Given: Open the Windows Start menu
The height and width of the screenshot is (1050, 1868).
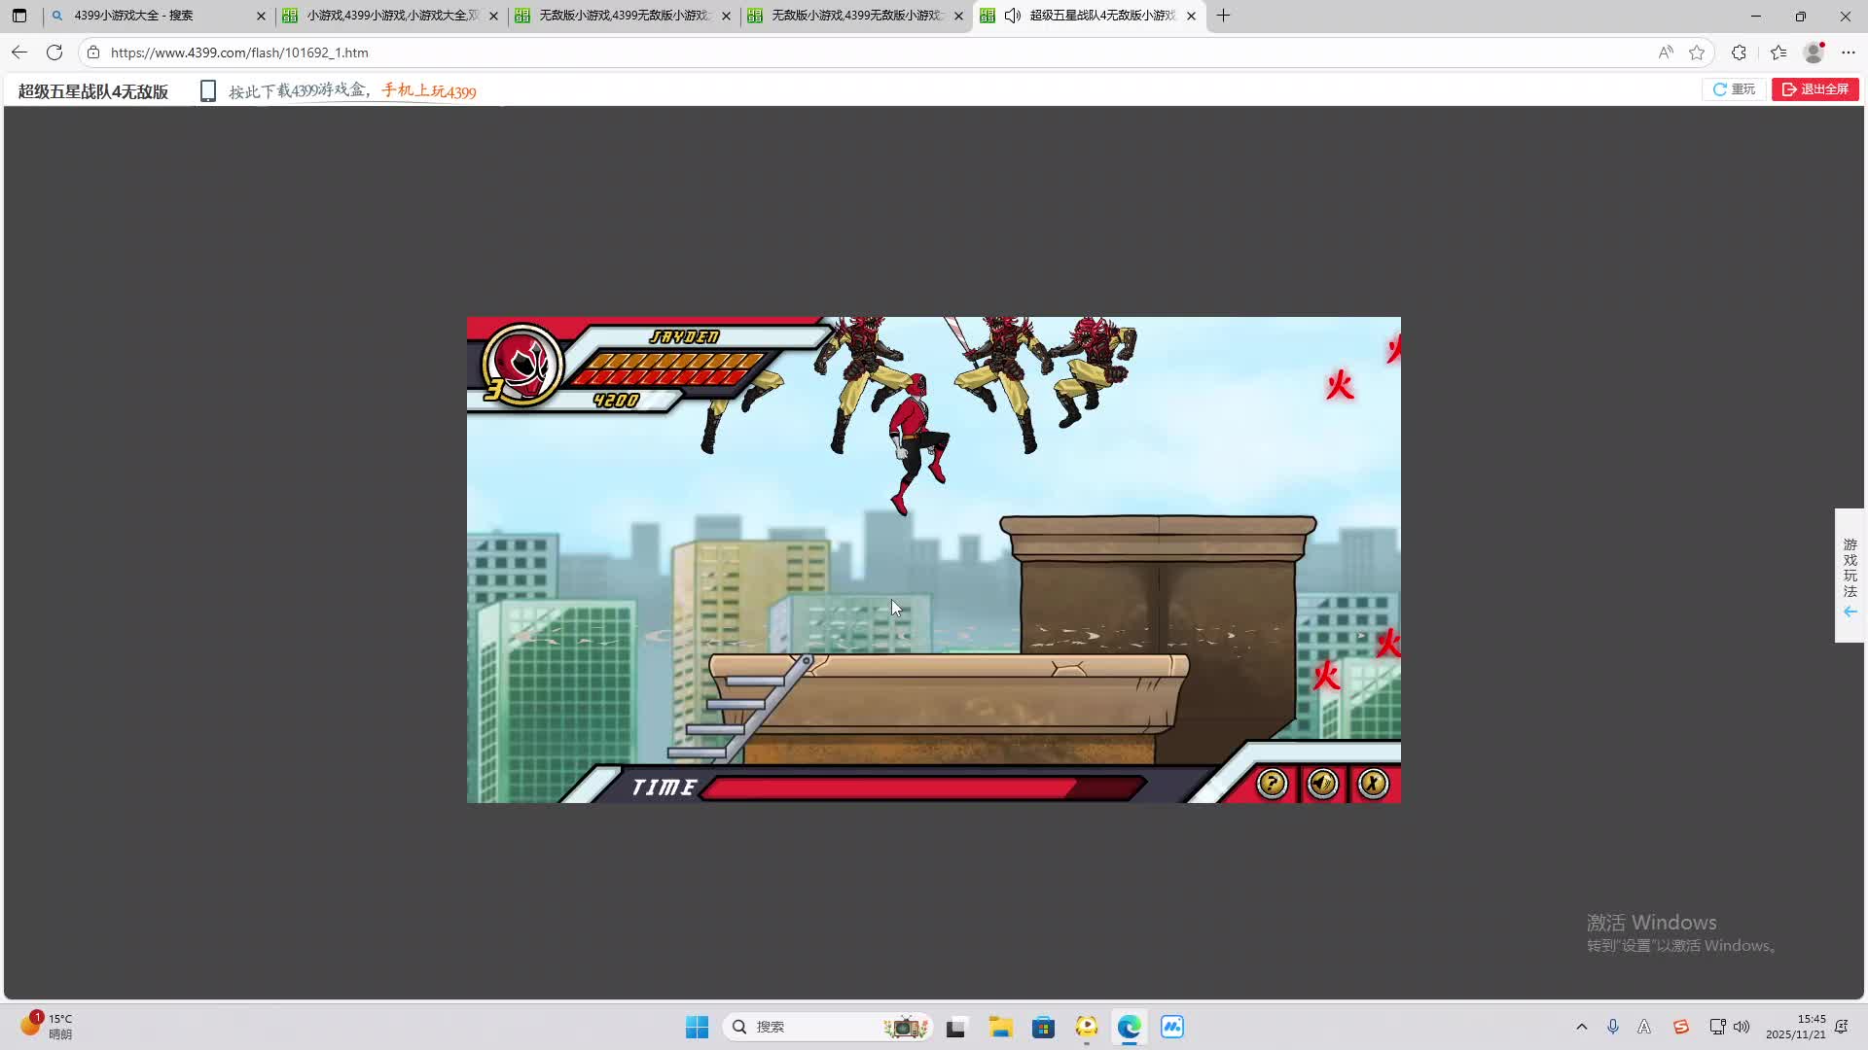Looking at the screenshot, I should click(697, 1027).
